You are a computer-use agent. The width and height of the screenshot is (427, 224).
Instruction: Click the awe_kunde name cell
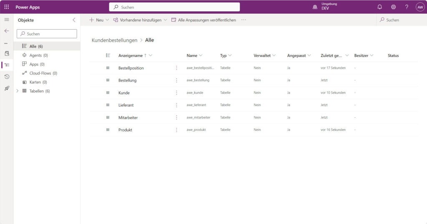pyautogui.click(x=195, y=93)
